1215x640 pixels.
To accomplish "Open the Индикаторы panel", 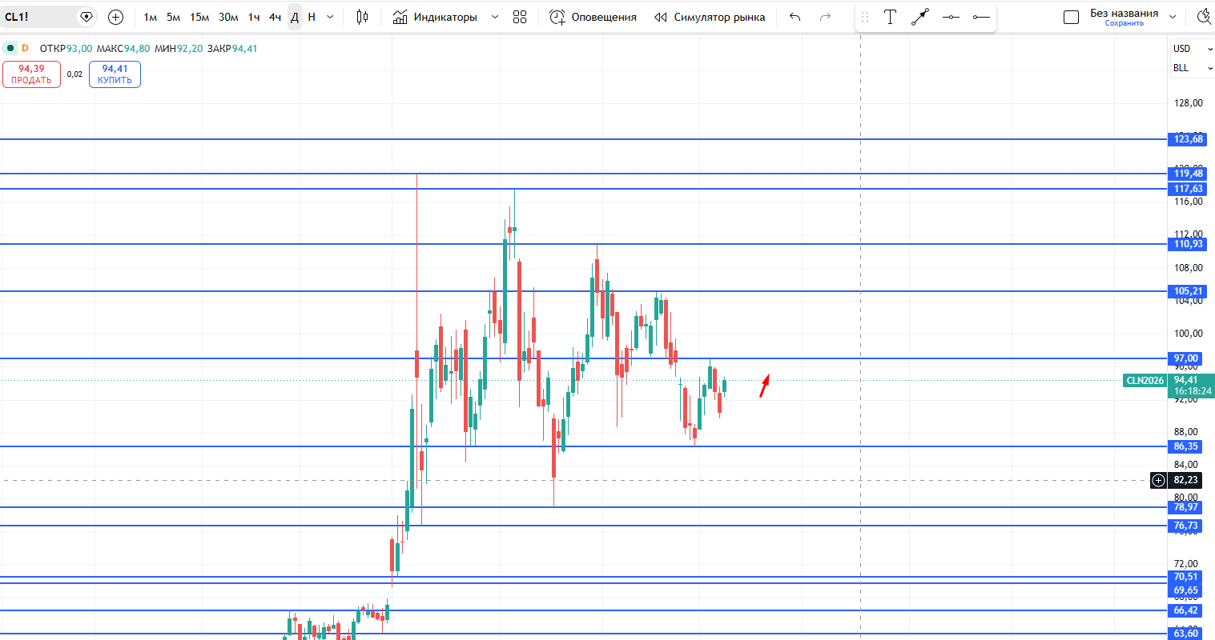I will click(435, 17).
